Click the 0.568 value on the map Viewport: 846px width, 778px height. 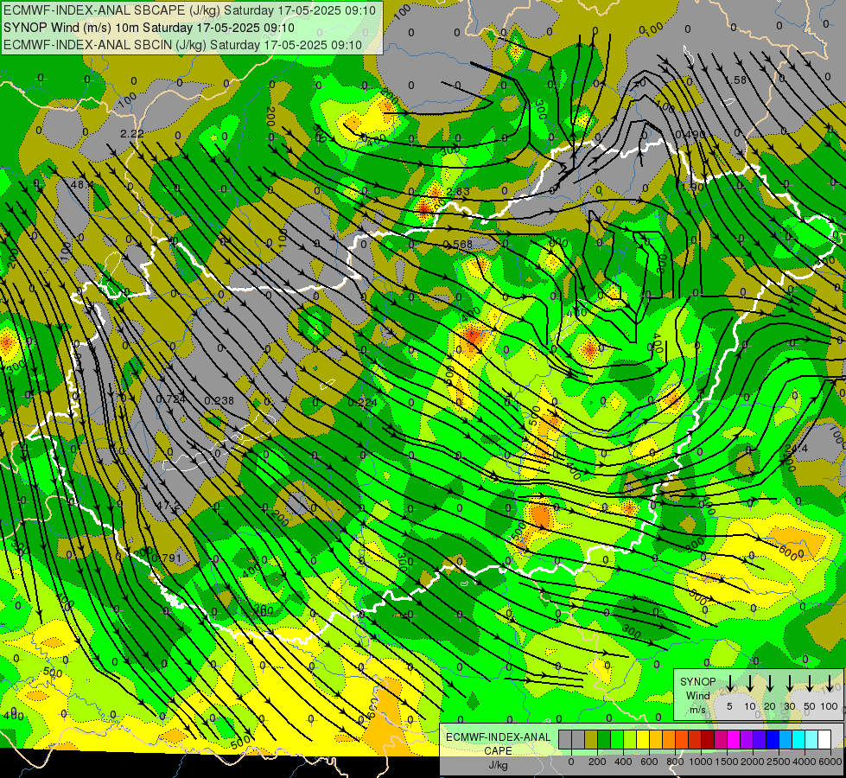[457, 244]
